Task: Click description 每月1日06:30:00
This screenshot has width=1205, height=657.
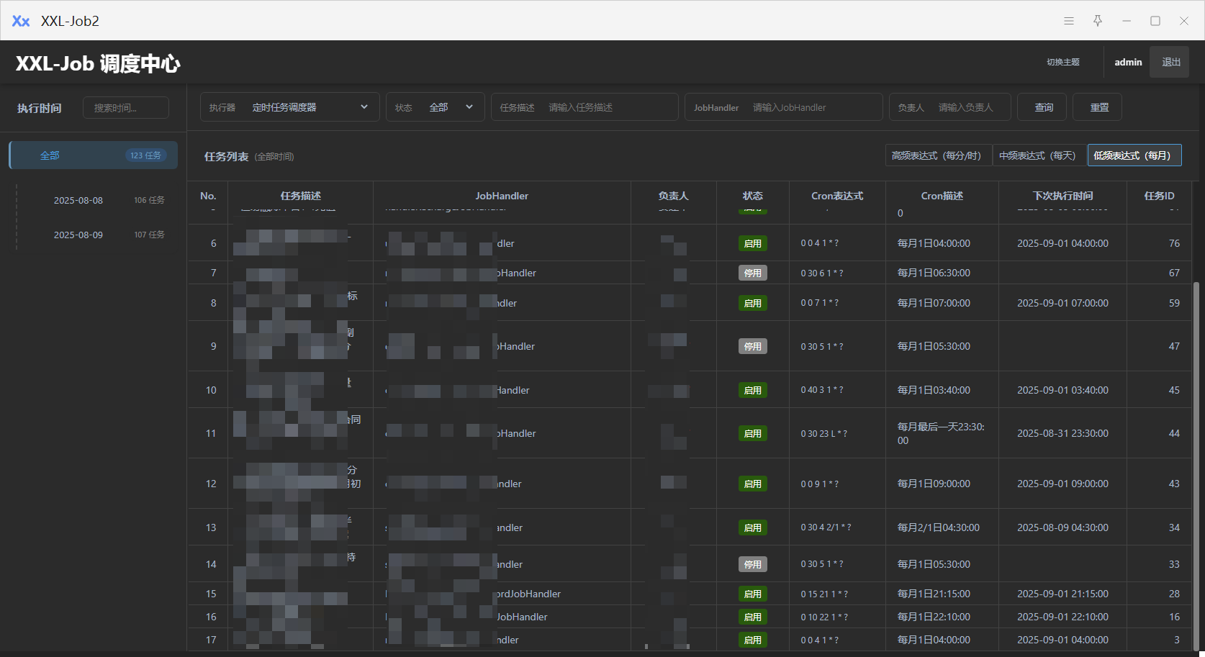Action: click(x=934, y=273)
